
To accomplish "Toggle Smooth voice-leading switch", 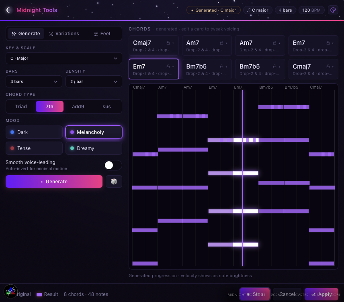I will point(113,165).
